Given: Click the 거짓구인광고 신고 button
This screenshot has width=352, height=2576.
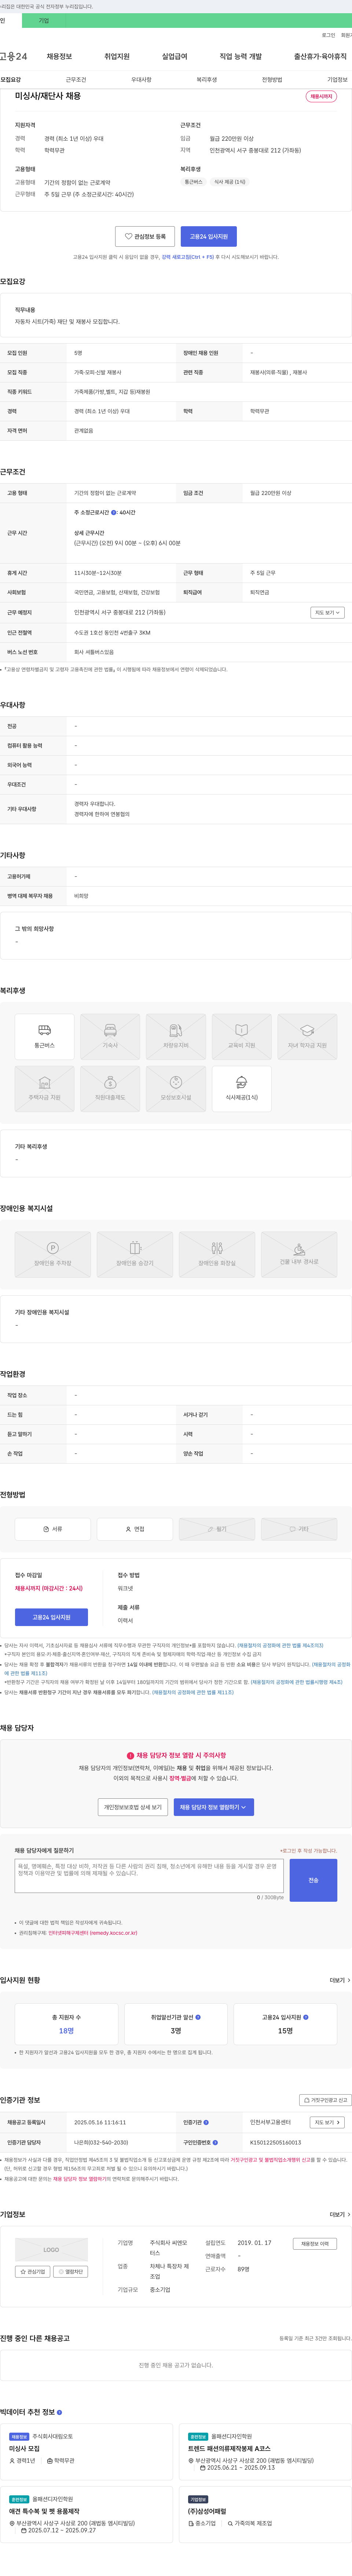Looking at the screenshot, I should pyautogui.click(x=326, y=2100).
